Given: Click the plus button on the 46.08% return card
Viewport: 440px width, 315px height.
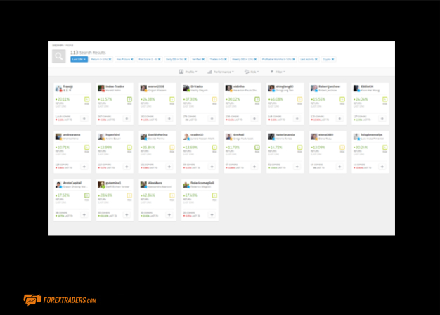Looking at the screenshot, I should pyautogui.click(x=297, y=118).
